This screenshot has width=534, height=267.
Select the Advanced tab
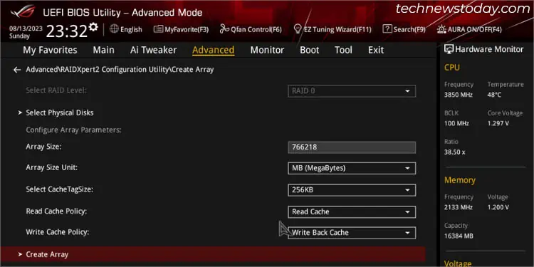click(213, 50)
